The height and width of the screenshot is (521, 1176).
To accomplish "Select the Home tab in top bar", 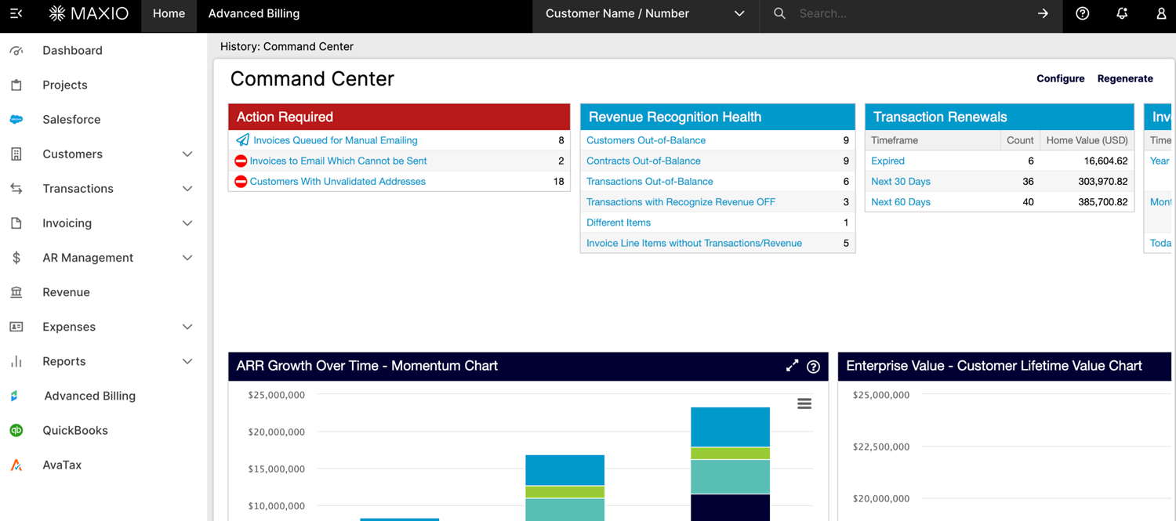I will (x=169, y=13).
